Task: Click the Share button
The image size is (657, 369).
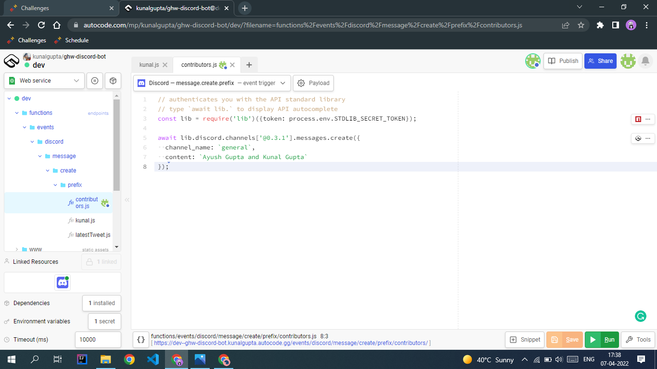Action: (x=600, y=61)
